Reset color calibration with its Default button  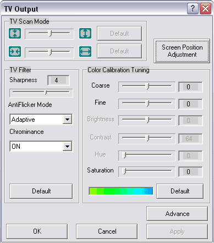pos(180,191)
